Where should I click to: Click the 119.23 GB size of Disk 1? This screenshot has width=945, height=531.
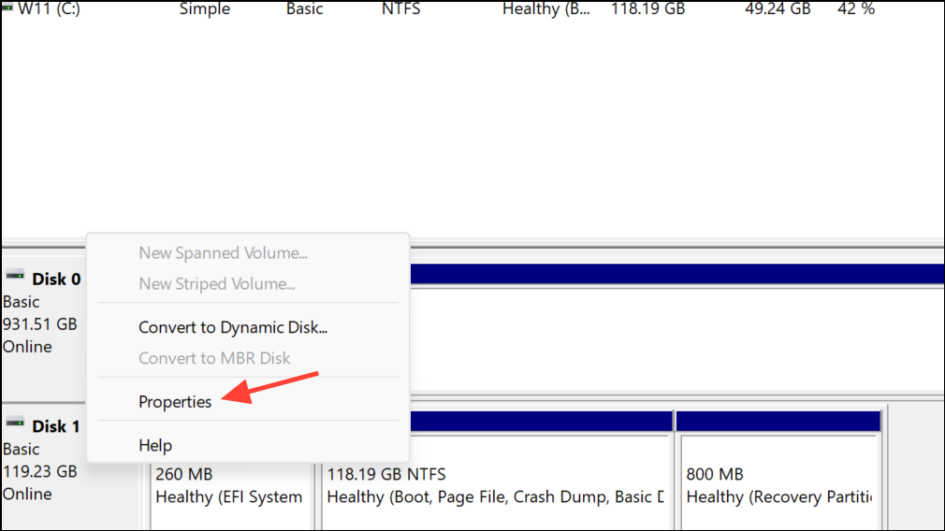[x=40, y=471]
